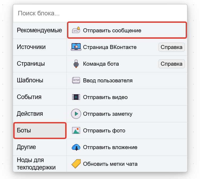Click the film icon for Отправить видео
The image size is (200, 179).
click(76, 97)
